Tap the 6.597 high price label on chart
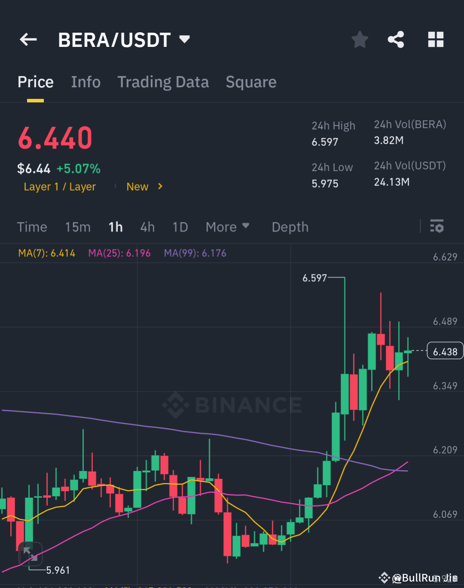 coord(315,278)
